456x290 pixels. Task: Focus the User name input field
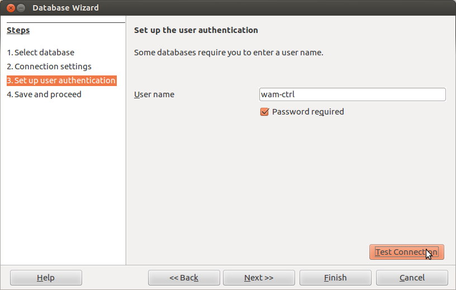coord(352,94)
